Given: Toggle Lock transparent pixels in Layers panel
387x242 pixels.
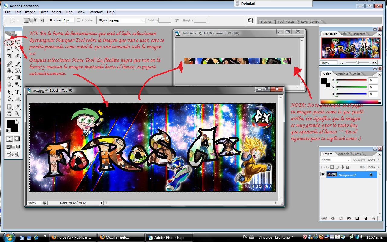Looking at the screenshot, I should pyautogui.click(x=332, y=167).
